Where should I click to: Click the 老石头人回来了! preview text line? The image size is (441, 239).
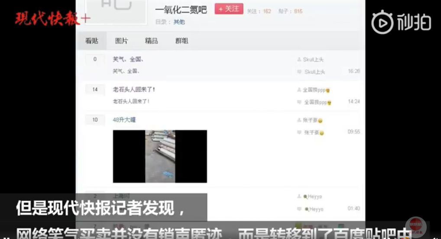tap(131, 101)
